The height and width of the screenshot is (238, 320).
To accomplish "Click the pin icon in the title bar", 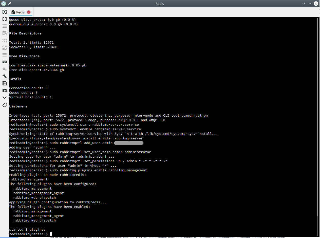I will (x=10, y=4).
